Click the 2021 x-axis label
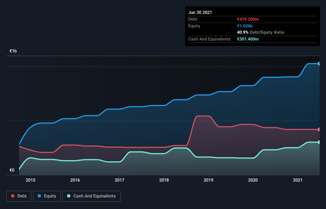The width and height of the screenshot is (326, 209). click(298, 180)
